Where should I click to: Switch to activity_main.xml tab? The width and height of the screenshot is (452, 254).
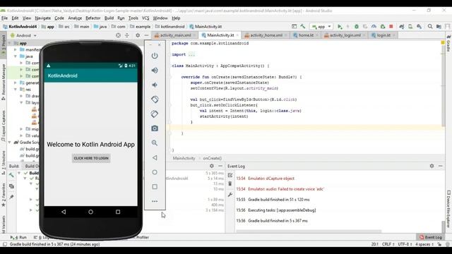coord(175,35)
